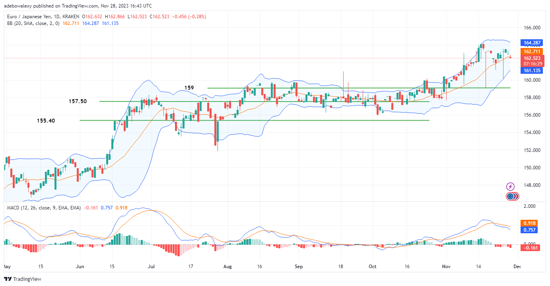Click the 158.000 price axis label
This screenshot has height=286, width=550.
click(533, 98)
